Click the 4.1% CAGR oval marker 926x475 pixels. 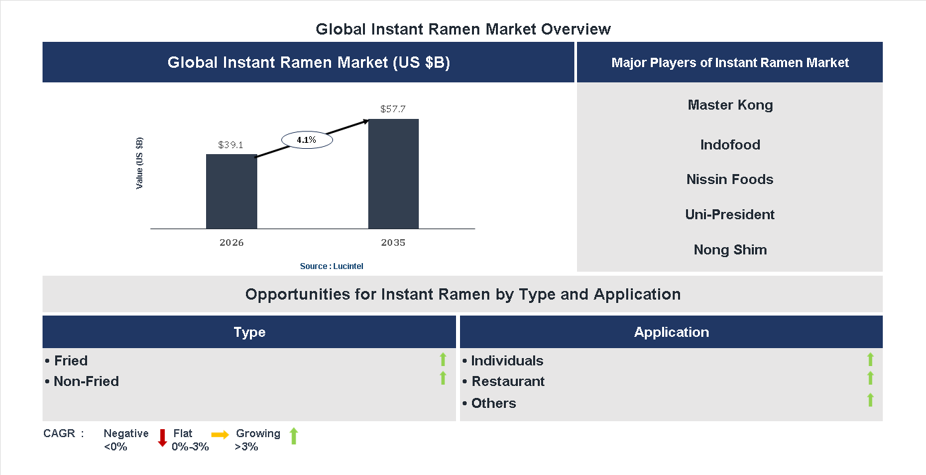point(306,140)
